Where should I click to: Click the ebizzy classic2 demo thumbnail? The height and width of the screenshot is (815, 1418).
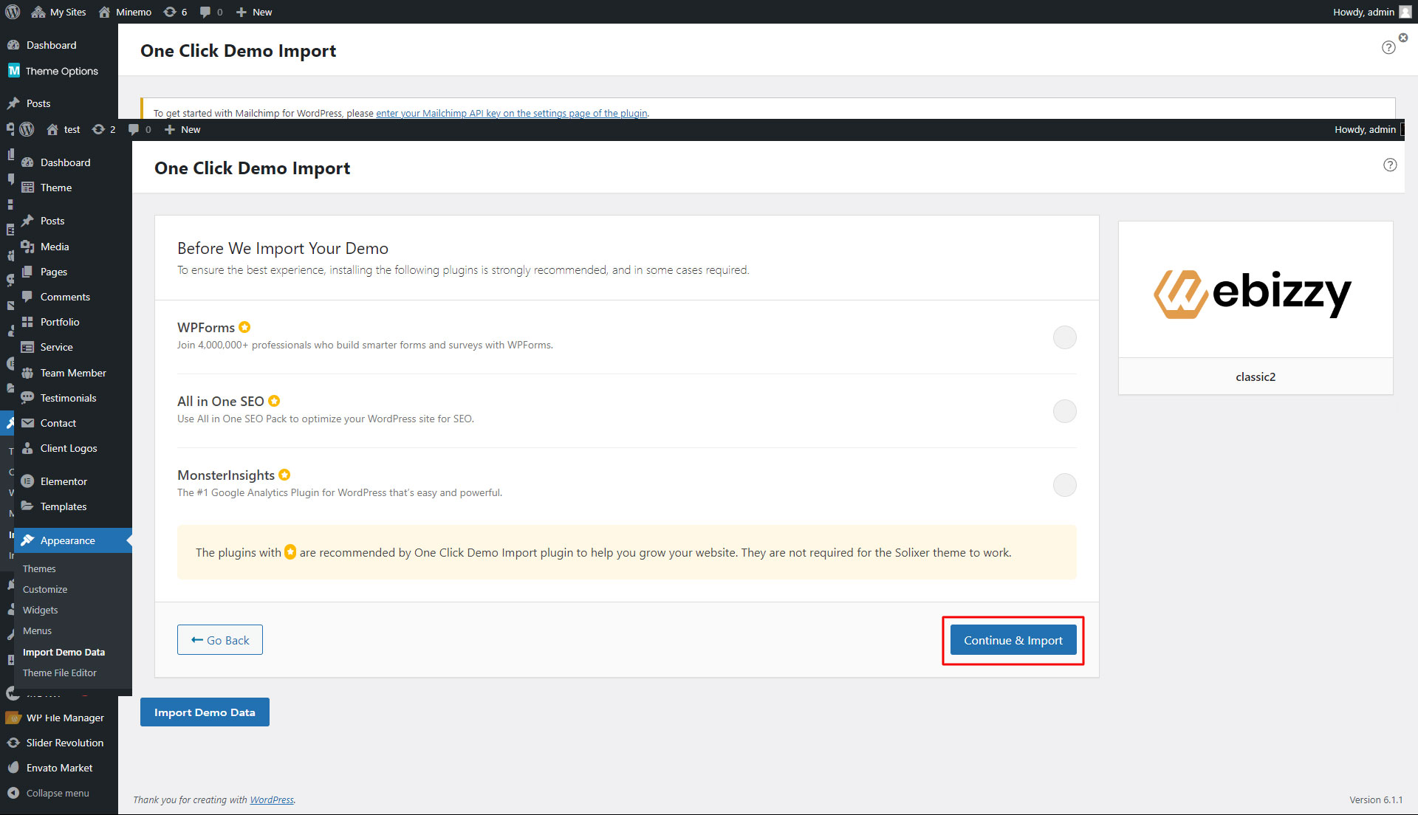pyautogui.click(x=1256, y=290)
